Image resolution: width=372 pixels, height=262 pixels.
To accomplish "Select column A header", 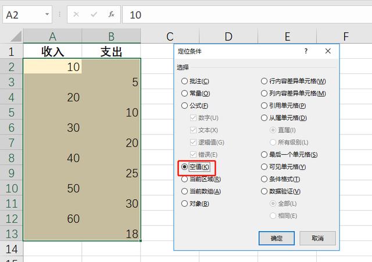I will pos(52,36).
